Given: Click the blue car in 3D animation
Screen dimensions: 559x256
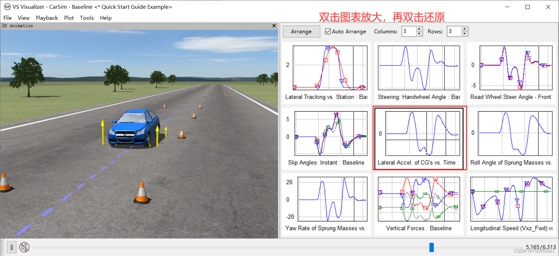Looking at the screenshot, I should point(134,128).
